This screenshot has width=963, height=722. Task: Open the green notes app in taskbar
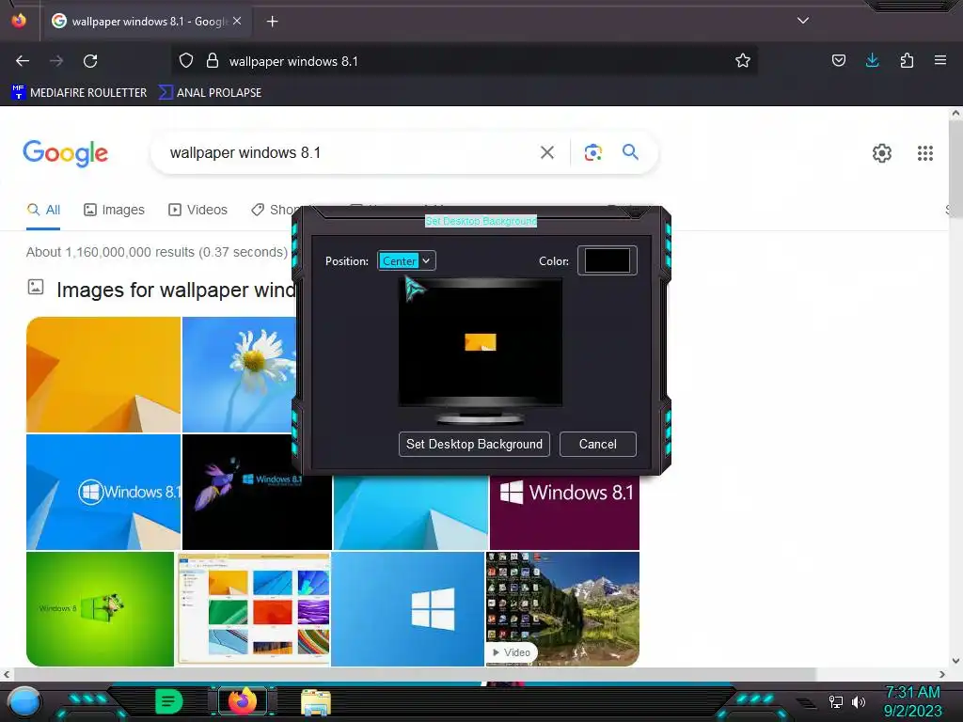pyautogui.click(x=169, y=701)
